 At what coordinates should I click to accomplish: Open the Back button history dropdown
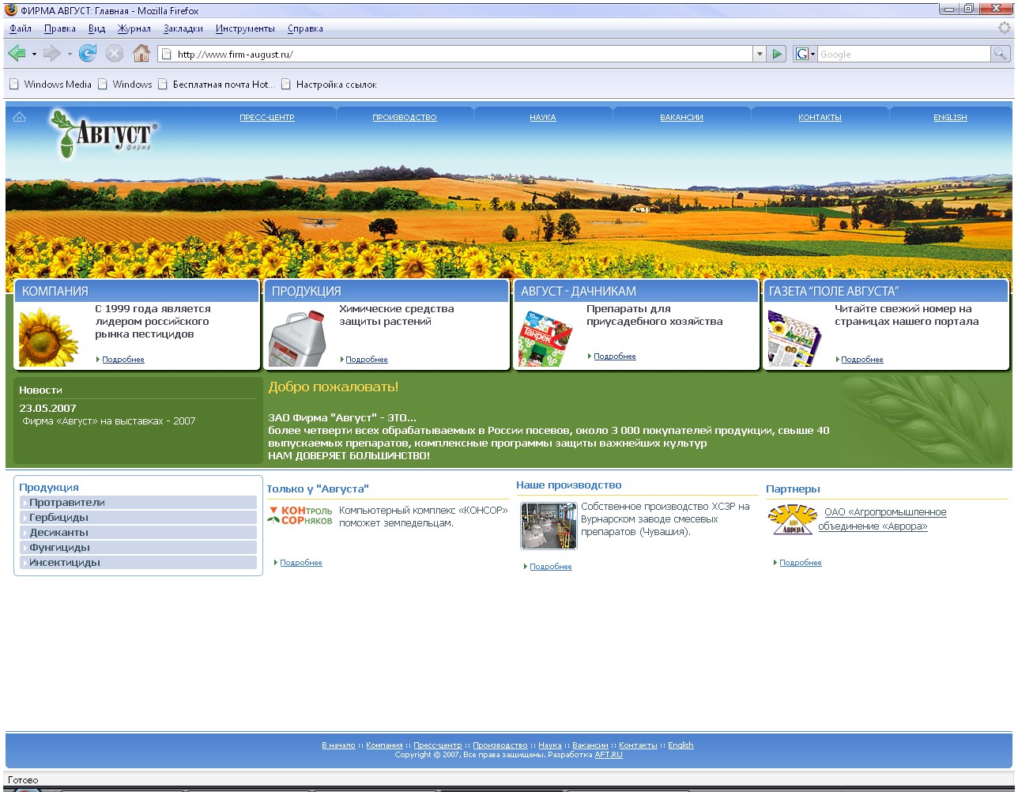34,55
